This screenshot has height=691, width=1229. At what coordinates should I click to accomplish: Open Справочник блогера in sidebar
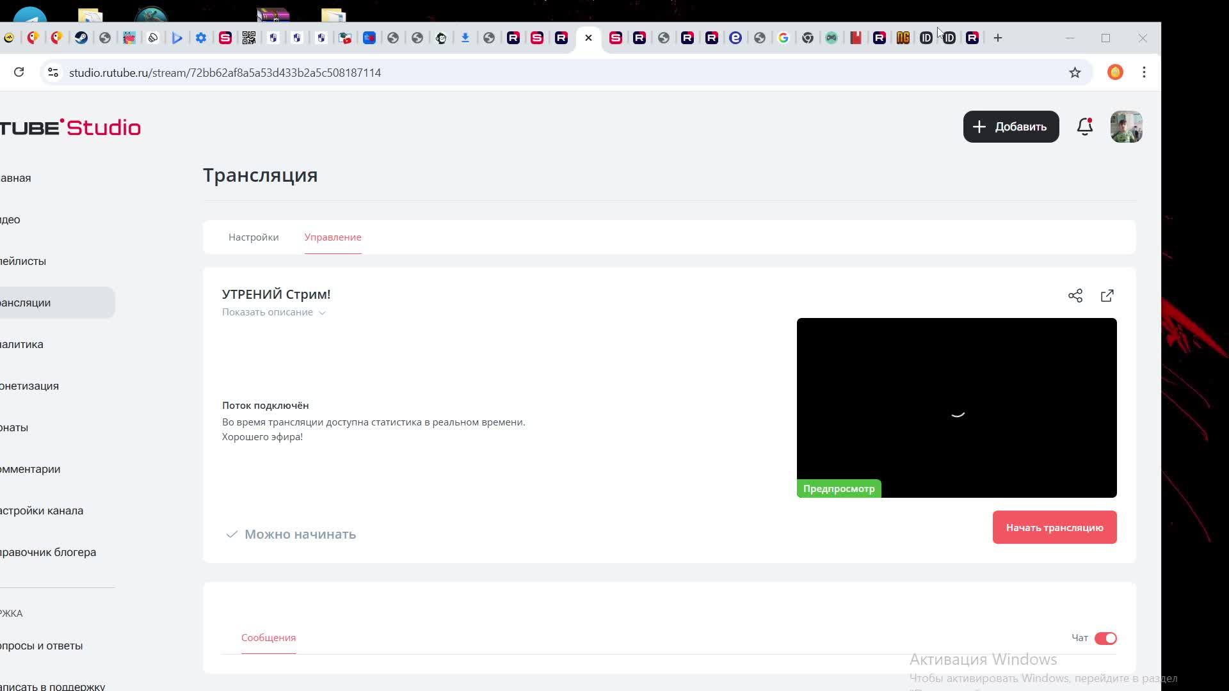[48, 552]
